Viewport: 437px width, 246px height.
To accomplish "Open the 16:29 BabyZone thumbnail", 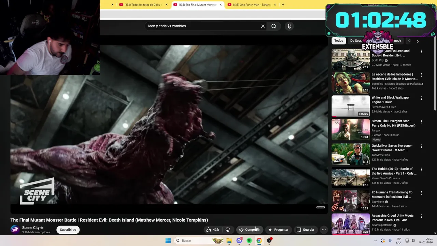I will point(351,201).
